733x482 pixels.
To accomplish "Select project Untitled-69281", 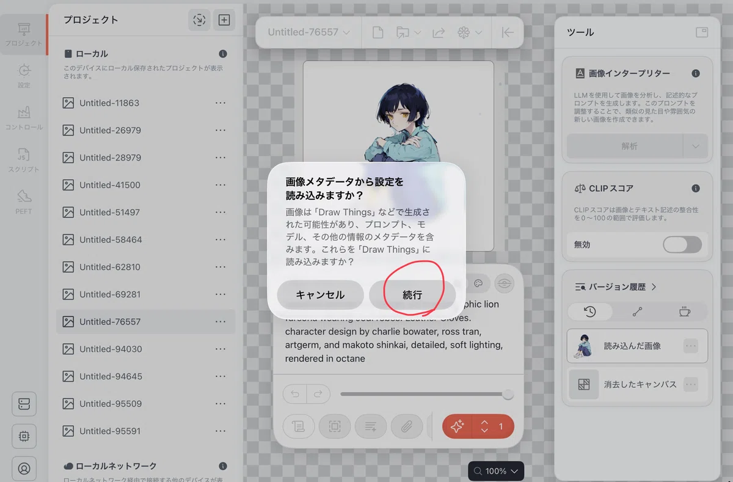I will 145,294.
